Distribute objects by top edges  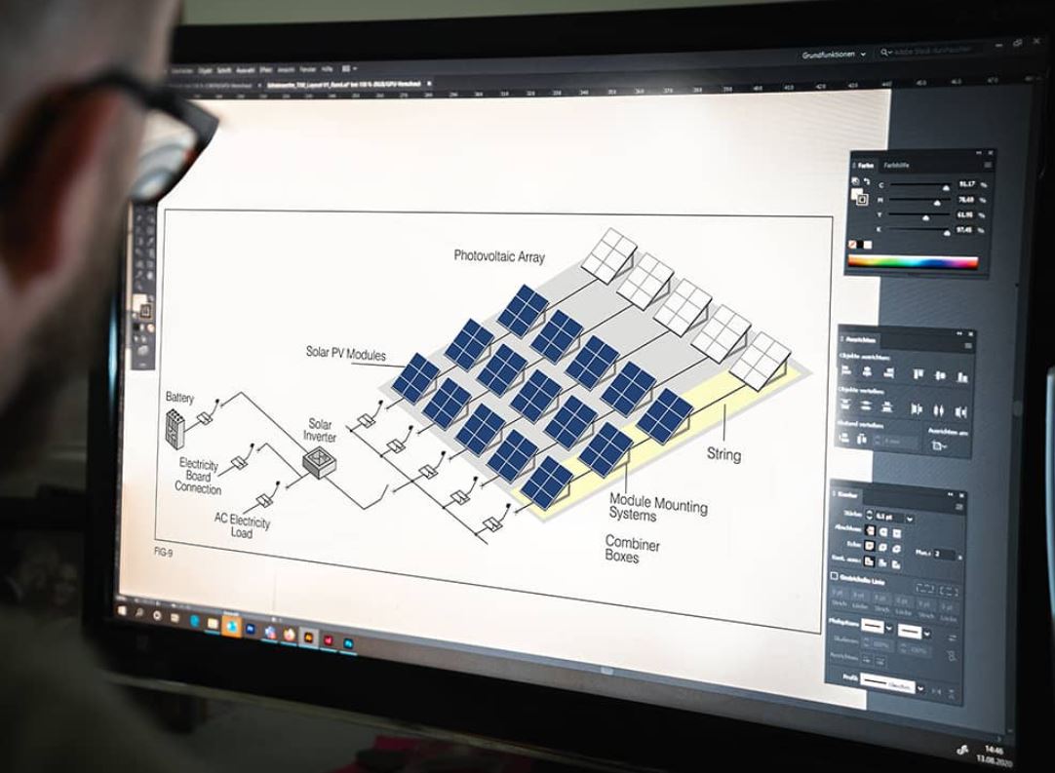[x=845, y=405]
